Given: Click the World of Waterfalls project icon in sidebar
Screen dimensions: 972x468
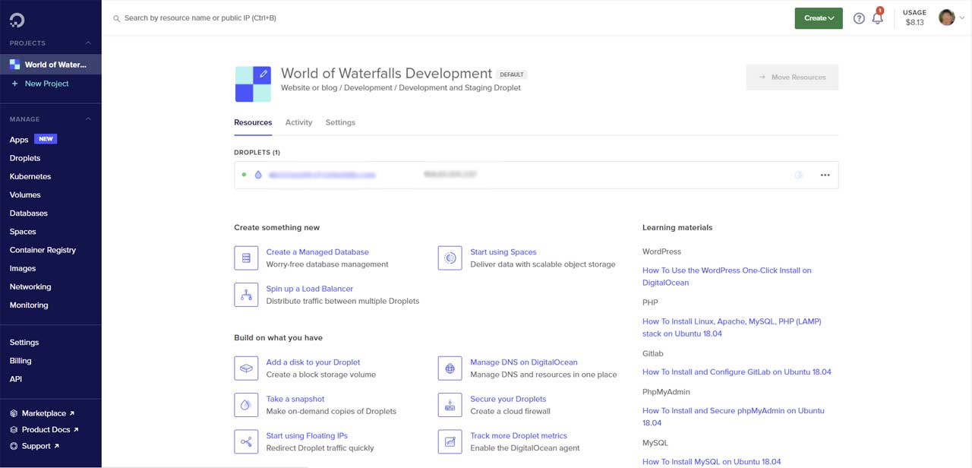Looking at the screenshot, I should click(x=14, y=65).
